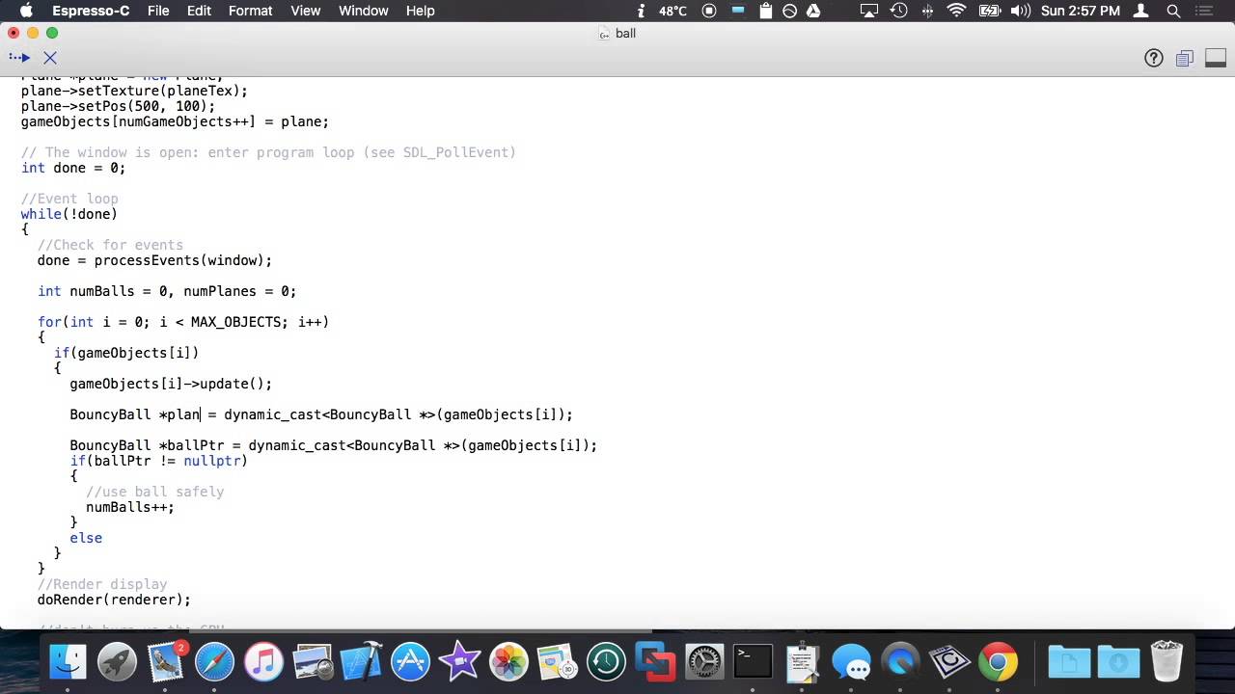The height and width of the screenshot is (694, 1235).
Task: Open the Time Machine menu bar icon
Action: (898, 11)
